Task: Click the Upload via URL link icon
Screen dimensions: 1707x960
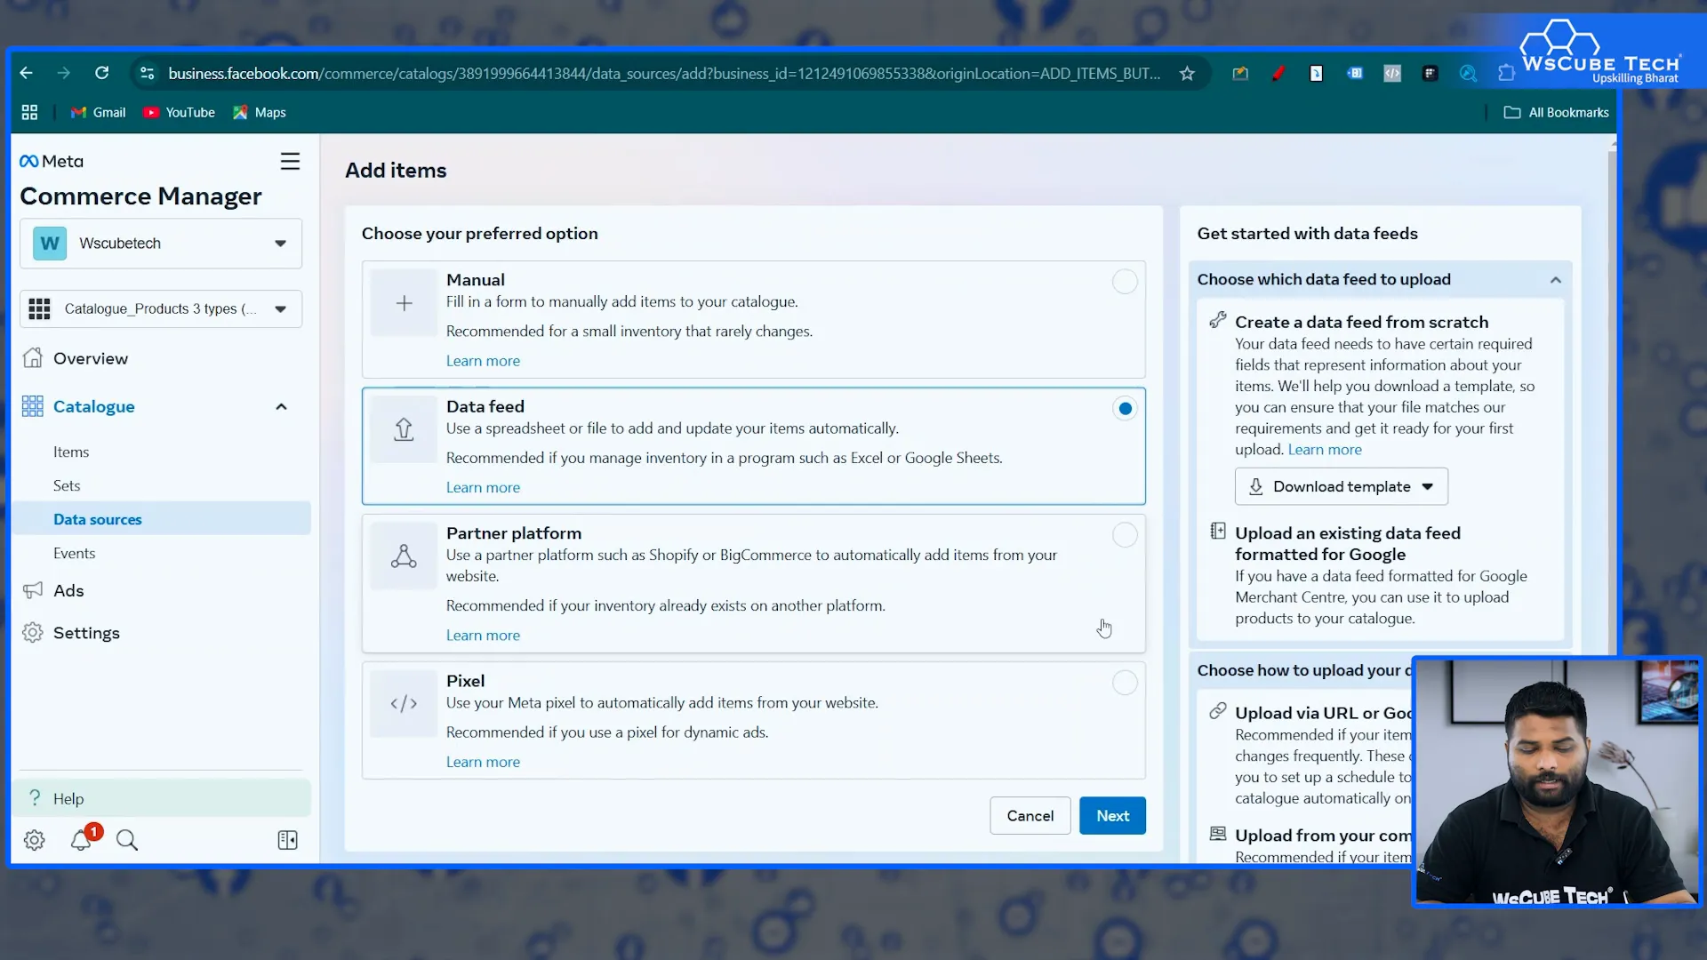Action: 1217,711
